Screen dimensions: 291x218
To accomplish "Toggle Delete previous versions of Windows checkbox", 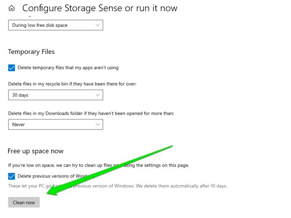I will point(12,176).
